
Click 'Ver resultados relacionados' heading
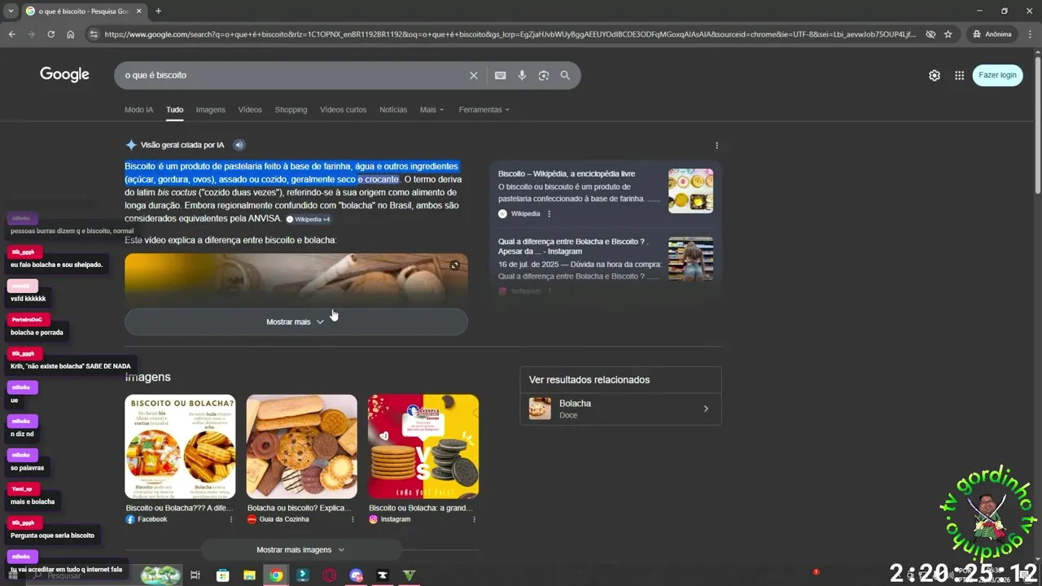click(589, 380)
